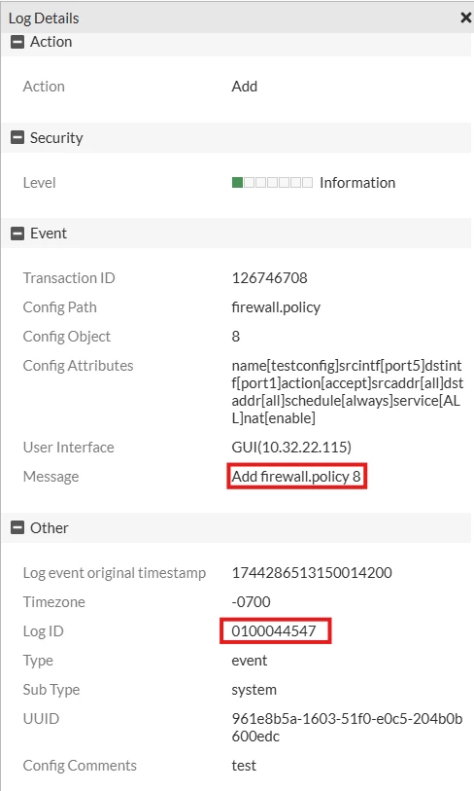Collapse the Other section
The height and width of the screenshot is (791, 474).
(x=17, y=527)
